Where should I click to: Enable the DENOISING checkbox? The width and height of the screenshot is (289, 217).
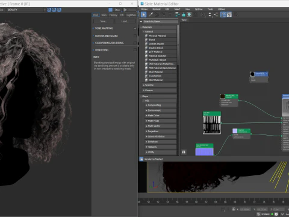(x=135, y=50)
